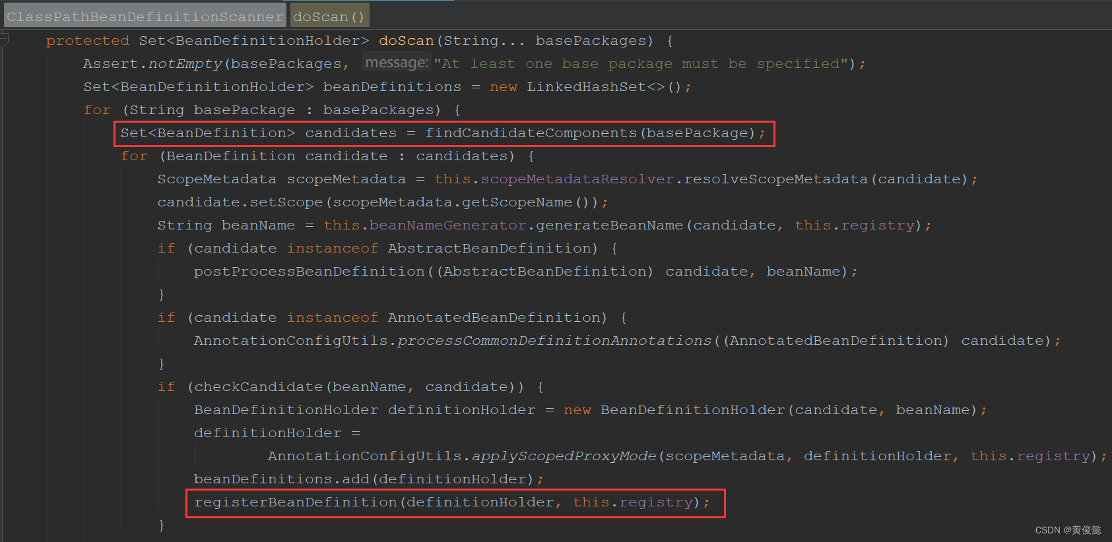Click the 'findCandidateComponents' method call
1112x542 pixels.
(531, 133)
